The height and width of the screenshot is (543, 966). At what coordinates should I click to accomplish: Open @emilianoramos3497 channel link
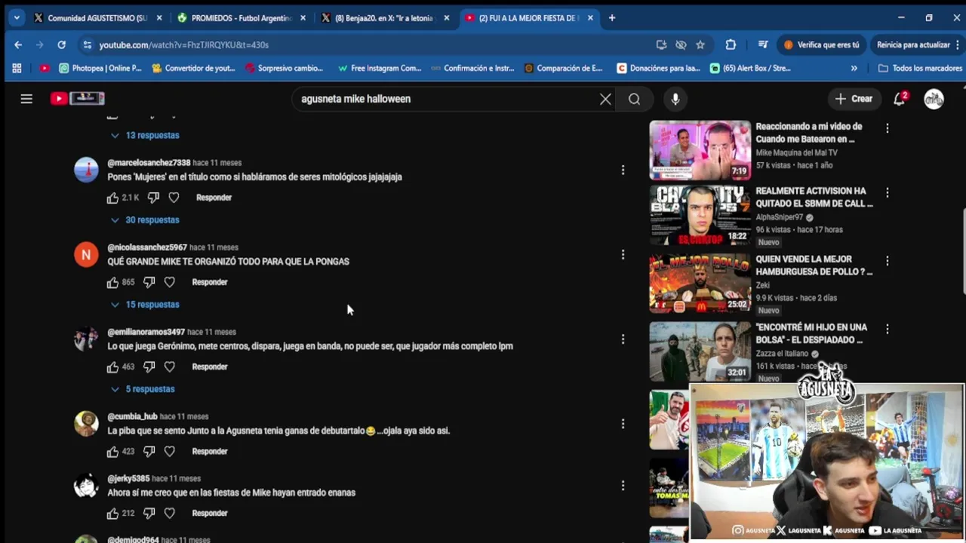point(146,332)
